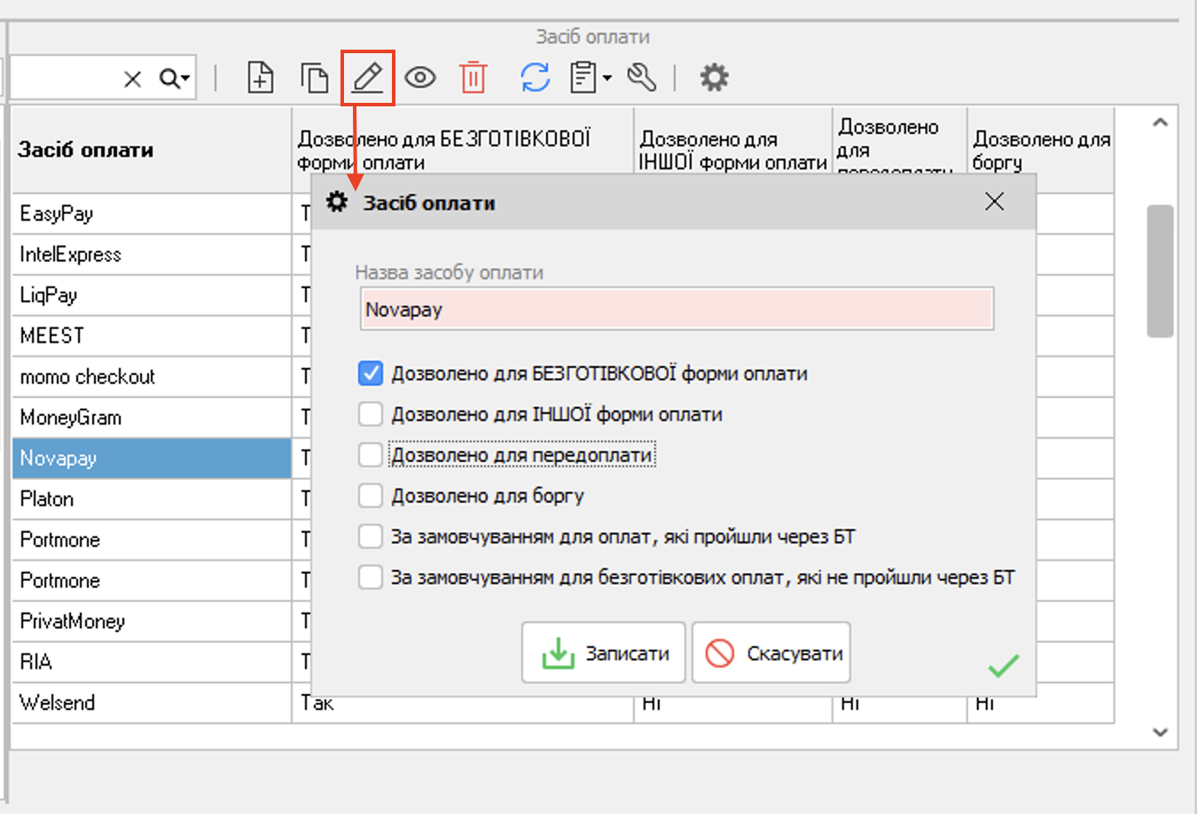Open the search magnifier dropdown
Viewport: 1197px width, 814px height.
(175, 79)
